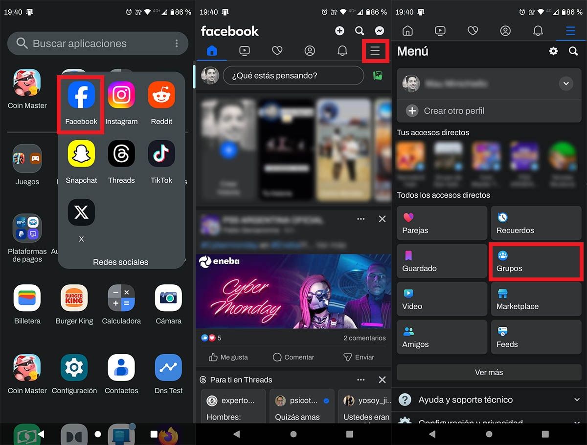Open the Facebook app in the Redes sociales folder
Viewport: 587px width, 445px height.
coord(81,95)
